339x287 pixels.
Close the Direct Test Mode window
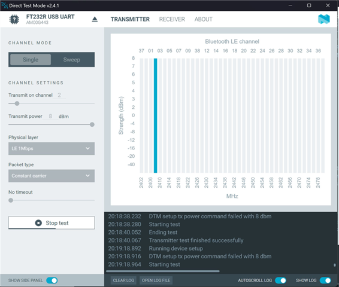click(328, 5)
